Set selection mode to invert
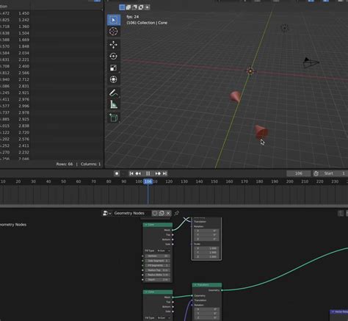The height and width of the screenshot is (321, 348). [x=141, y=7]
